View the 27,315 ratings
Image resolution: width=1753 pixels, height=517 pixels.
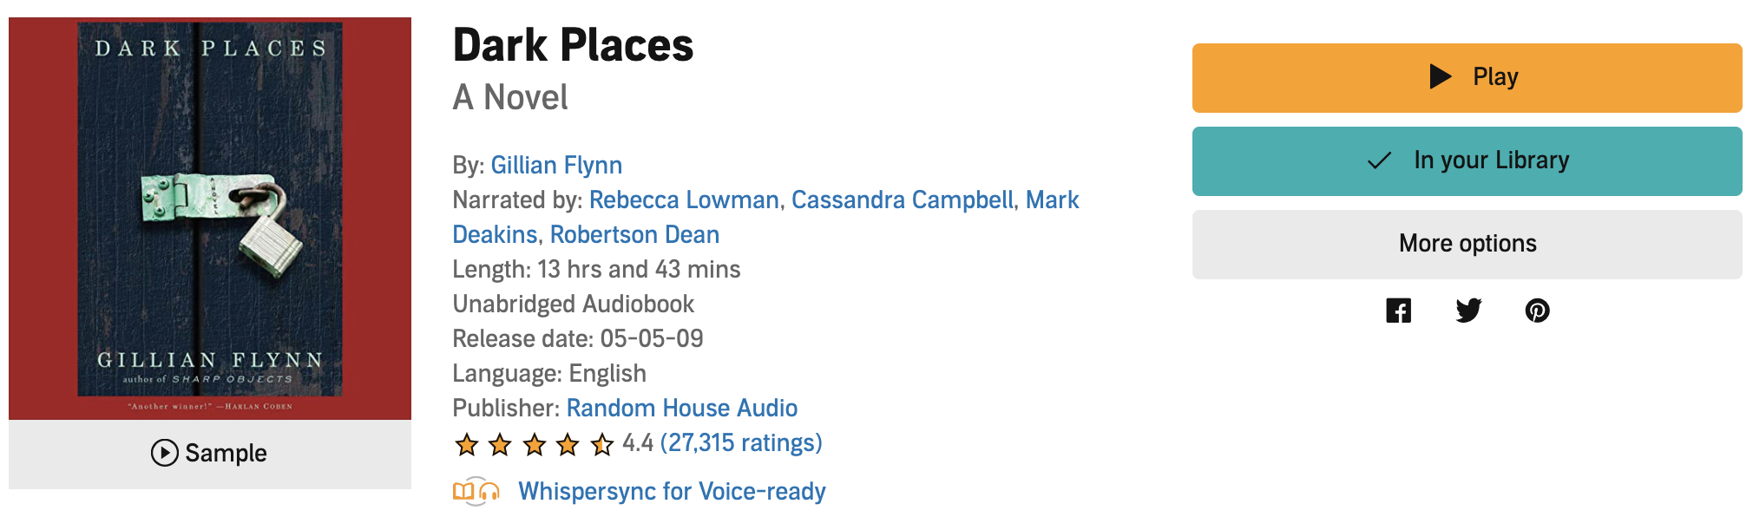tap(740, 442)
